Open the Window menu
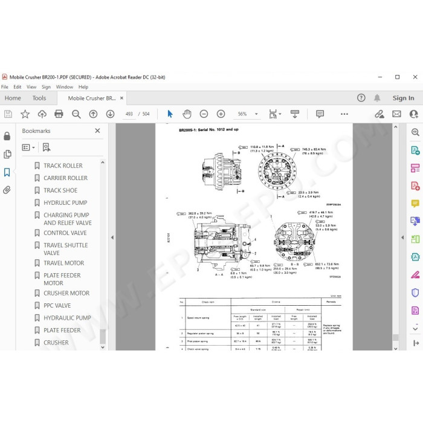The height and width of the screenshot is (423, 423). point(65,87)
